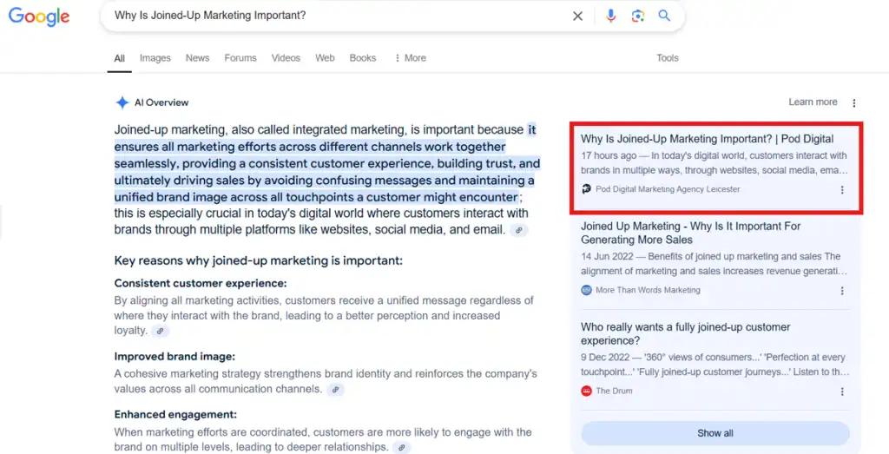Expand the More search filters dropdown

410,58
